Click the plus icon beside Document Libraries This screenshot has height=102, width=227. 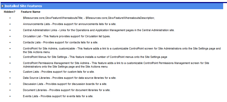pyautogui.click(x=10, y=90)
